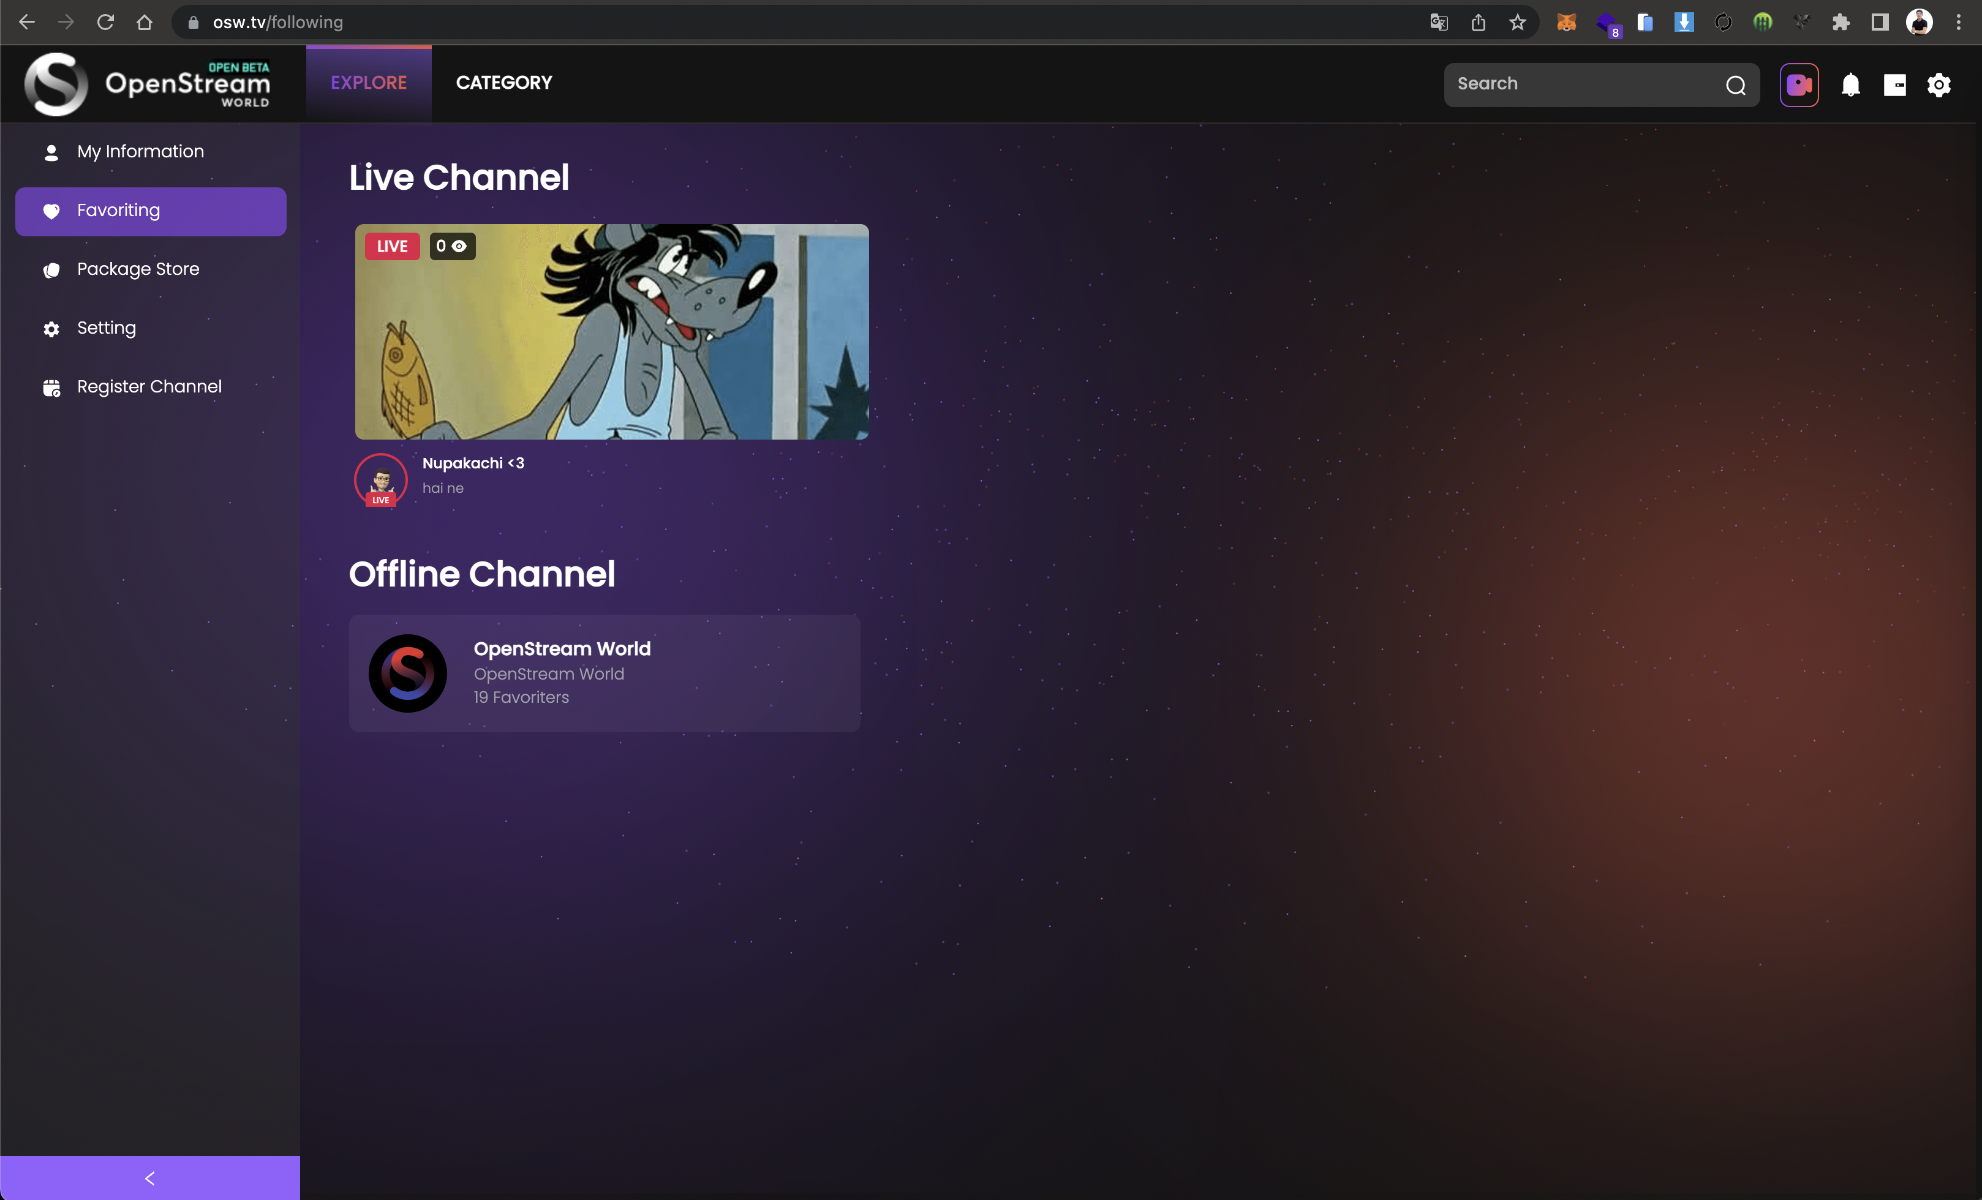Collapse the sidebar with the chevron
The image size is (1982, 1200).
pos(149,1177)
